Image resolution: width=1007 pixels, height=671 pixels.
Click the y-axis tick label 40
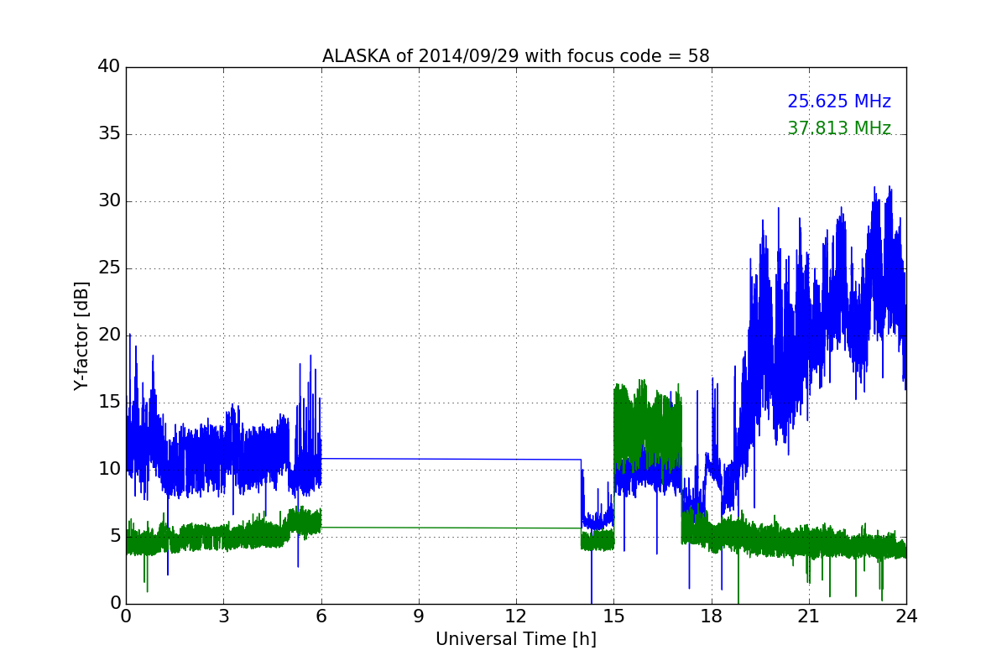(x=109, y=67)
